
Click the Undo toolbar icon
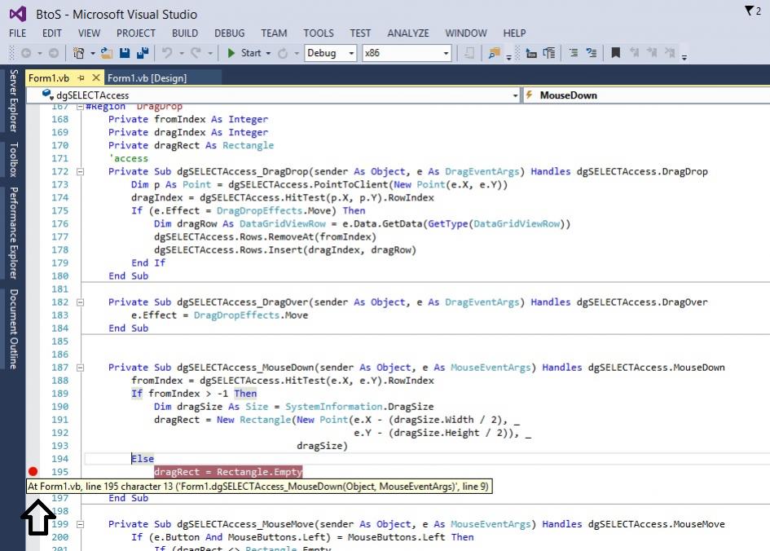coord(167,53)
